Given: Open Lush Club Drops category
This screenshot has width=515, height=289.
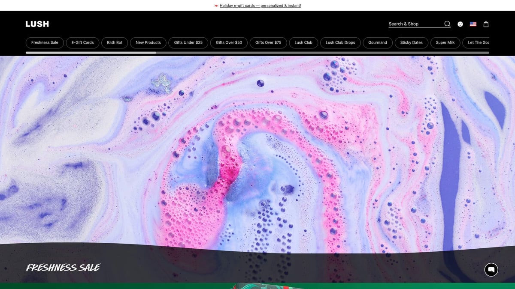Looking at the screenshot, I should click(340, 43).
